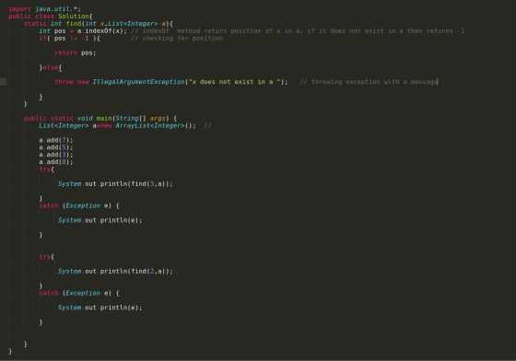Click the last 'System.out.println(e);' statement
This screenshot has height=361, width=516.
100,308
